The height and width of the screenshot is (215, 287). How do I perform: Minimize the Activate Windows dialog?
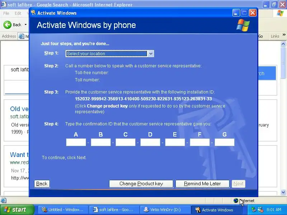click(236, 13)
